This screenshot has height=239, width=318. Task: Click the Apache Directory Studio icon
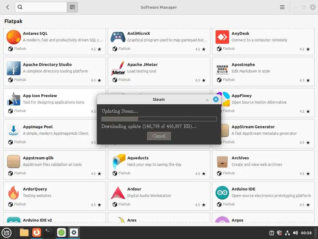tap(14, 68)
